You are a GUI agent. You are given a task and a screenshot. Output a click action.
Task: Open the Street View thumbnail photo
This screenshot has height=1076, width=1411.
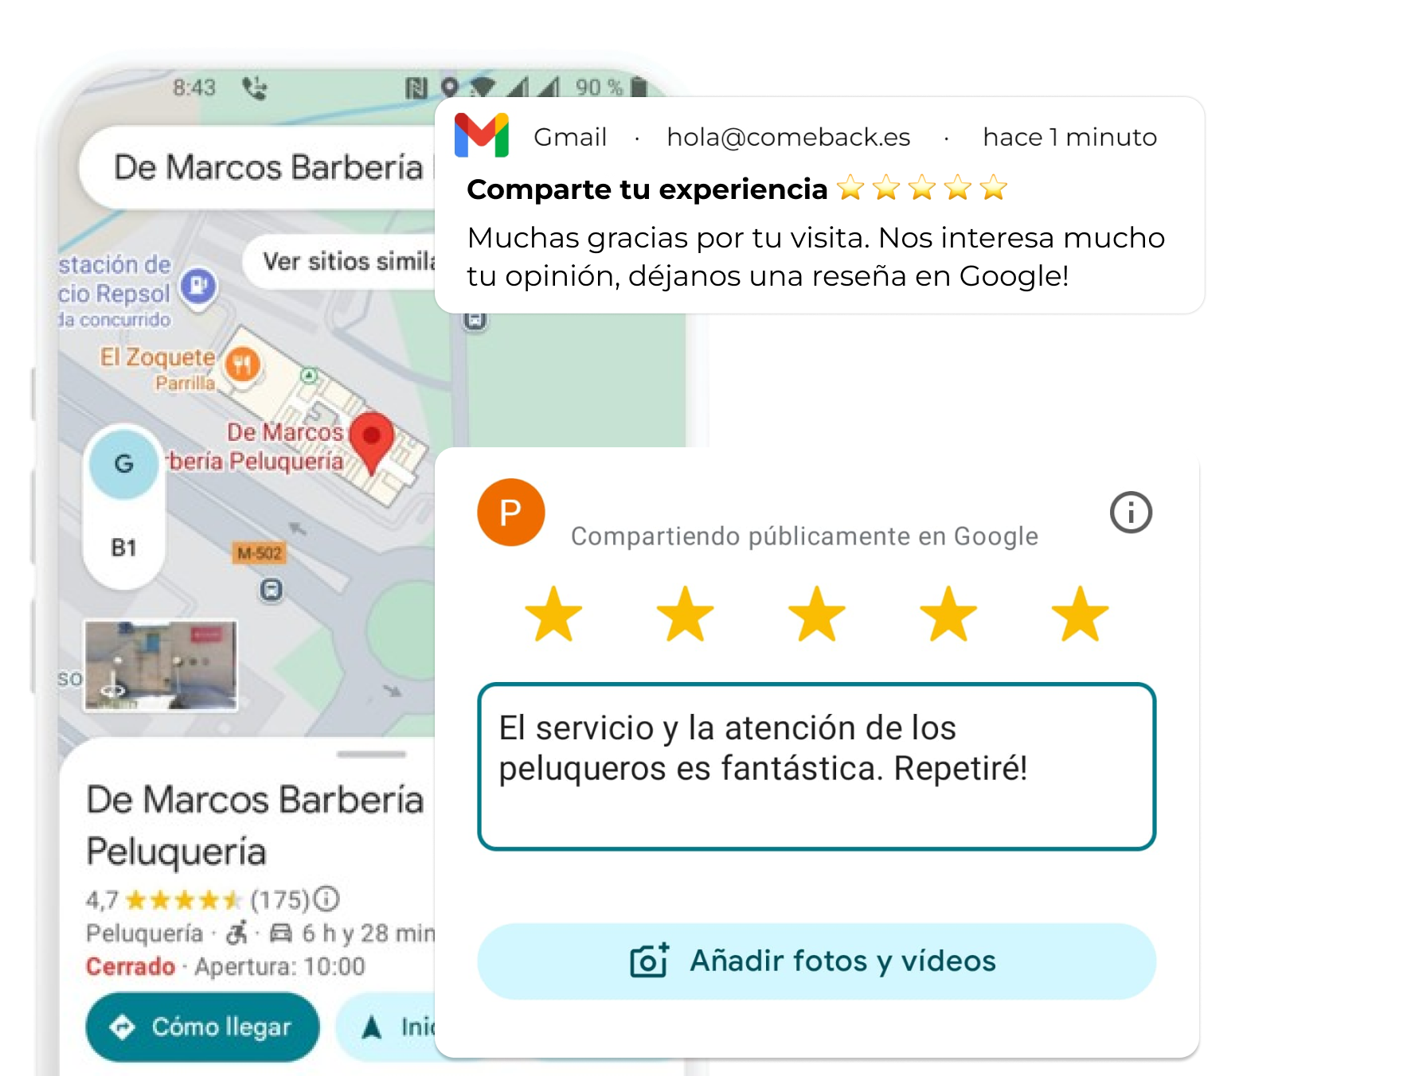tap(160, 665)
